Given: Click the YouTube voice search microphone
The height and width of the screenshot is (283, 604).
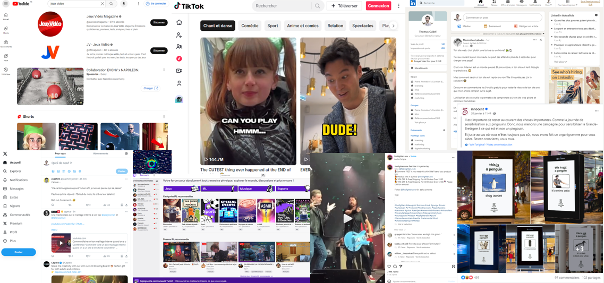Looking at the screenshot, I should [x=124, y=4].
